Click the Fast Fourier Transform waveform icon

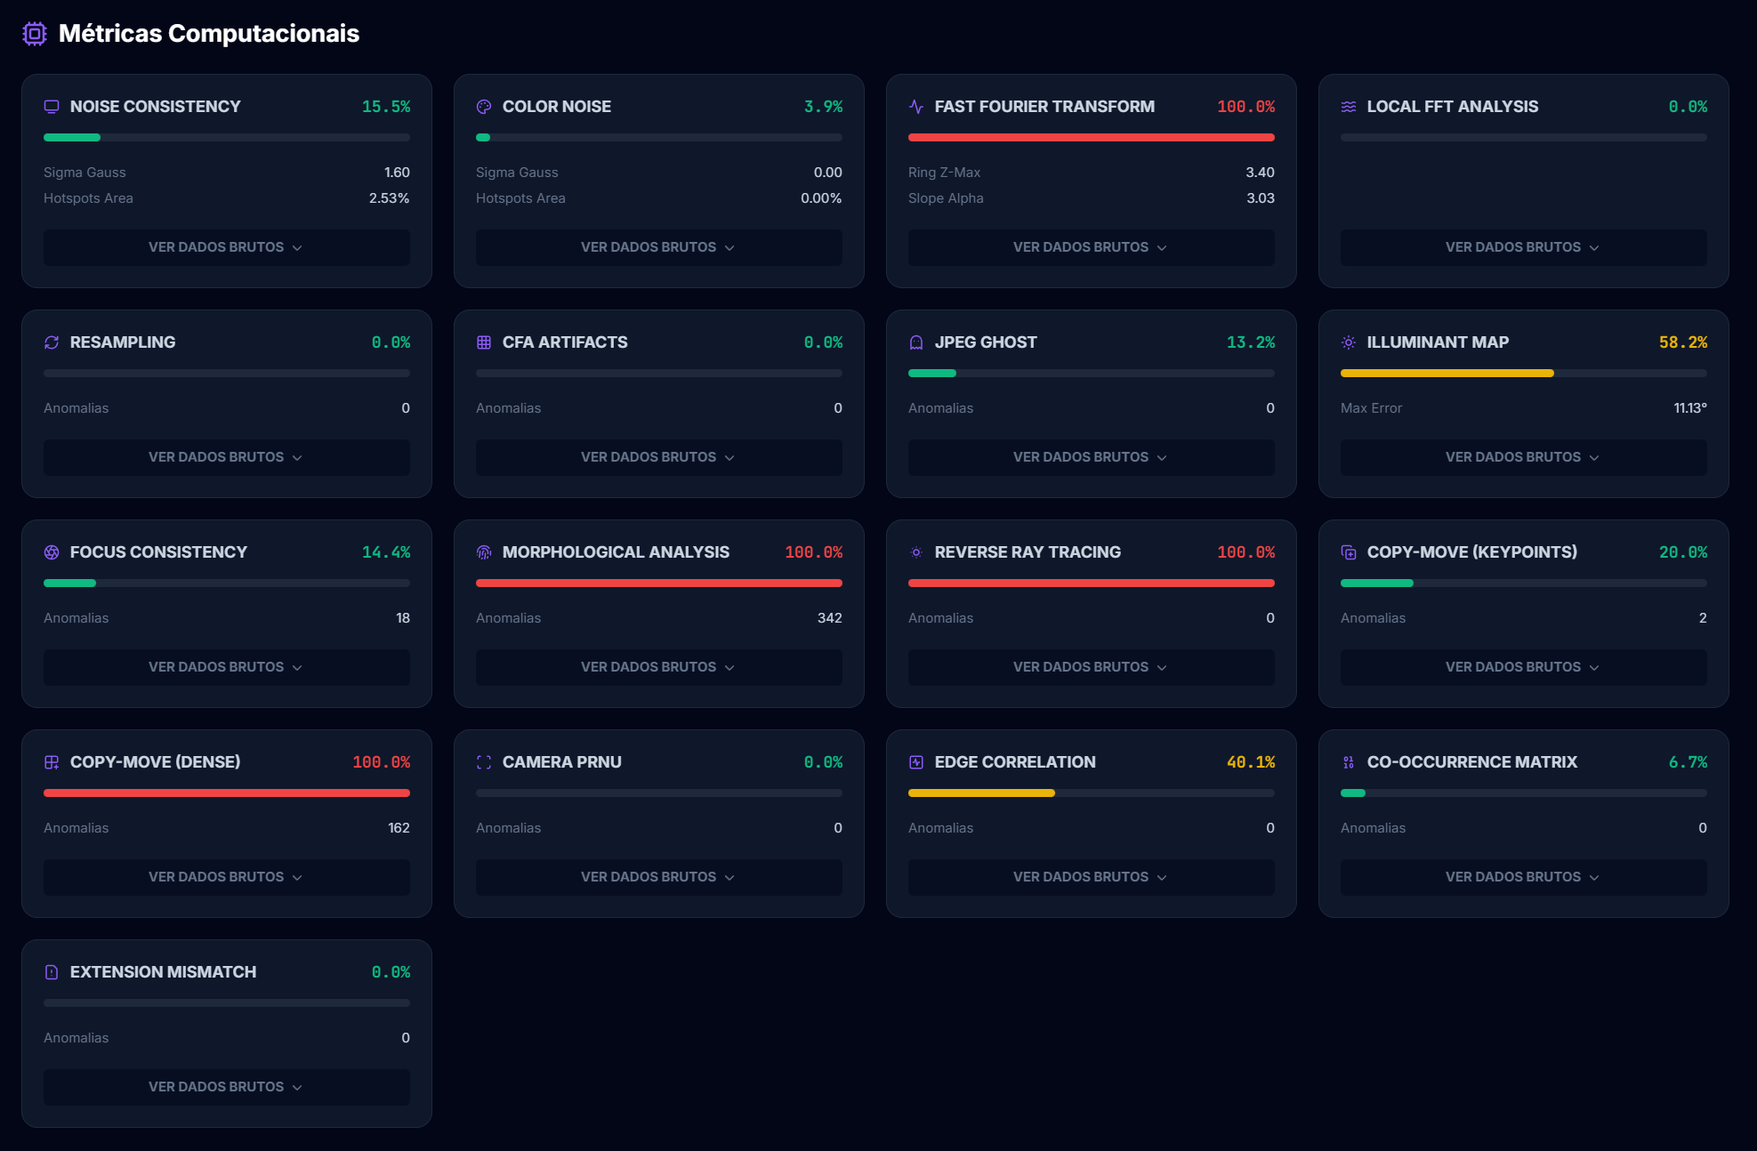tap(916, 107)
